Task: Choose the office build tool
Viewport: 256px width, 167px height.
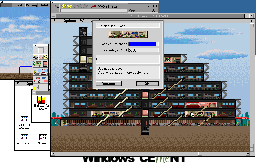Action: point(37,72)
